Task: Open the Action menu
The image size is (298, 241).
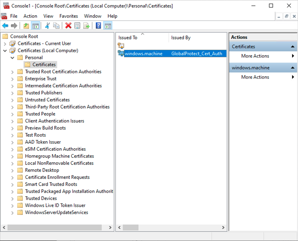Action: (30, 16)
